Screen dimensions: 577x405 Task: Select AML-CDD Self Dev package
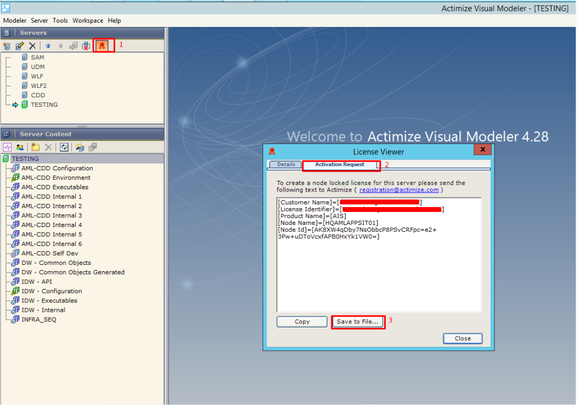[50, 253]
